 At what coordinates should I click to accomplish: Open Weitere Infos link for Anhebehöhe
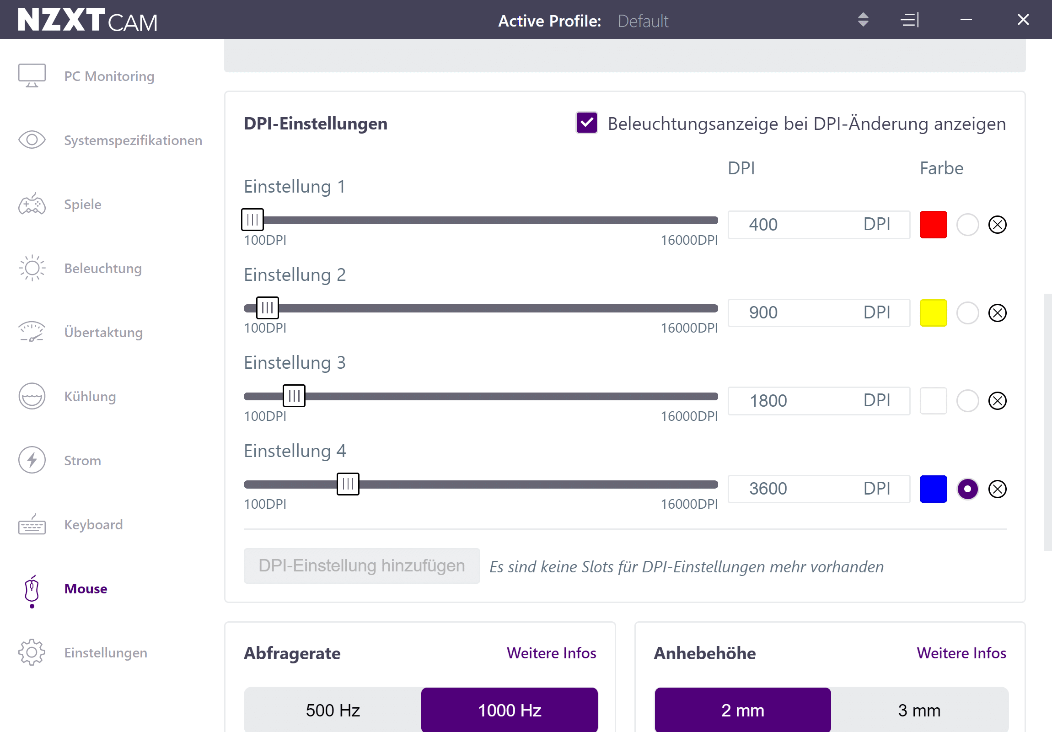[x=961, y=653]
